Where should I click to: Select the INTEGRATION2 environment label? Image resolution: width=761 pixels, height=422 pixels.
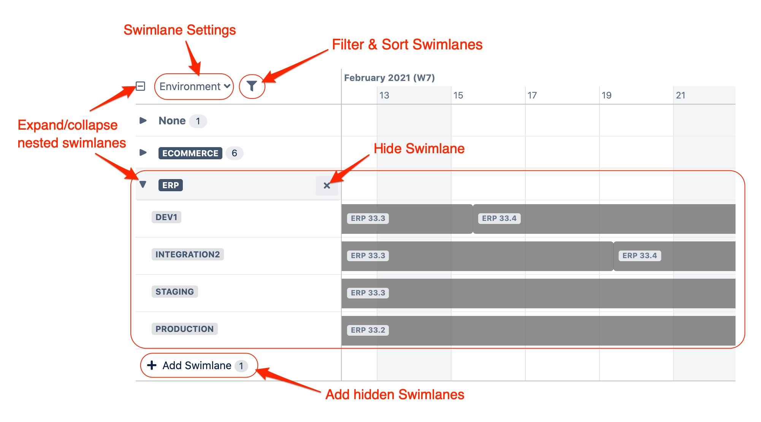click(x=187, y=254)
